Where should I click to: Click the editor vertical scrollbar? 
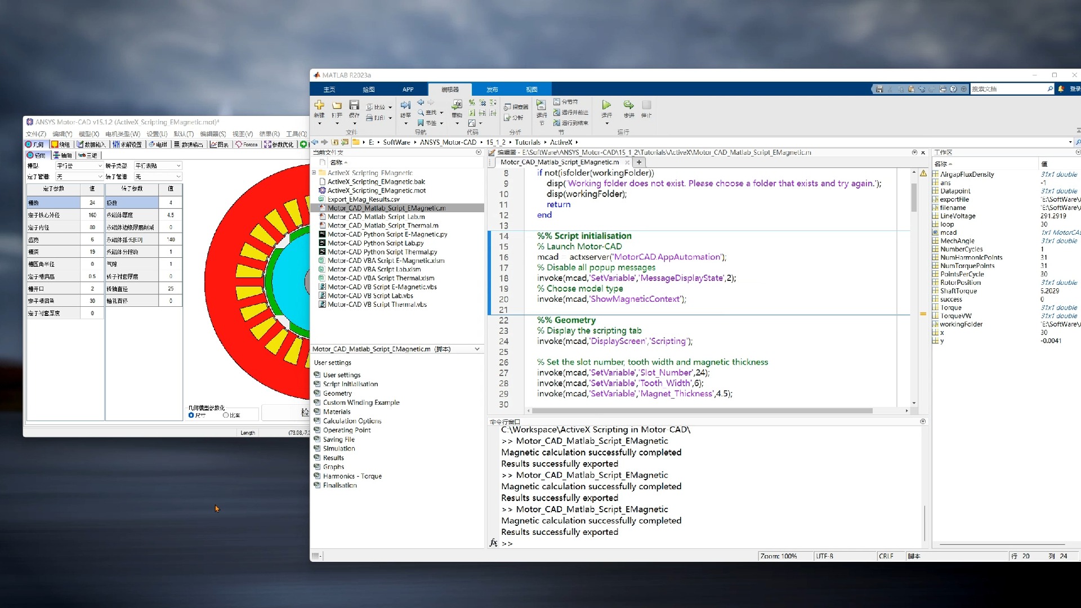[914, 198]
